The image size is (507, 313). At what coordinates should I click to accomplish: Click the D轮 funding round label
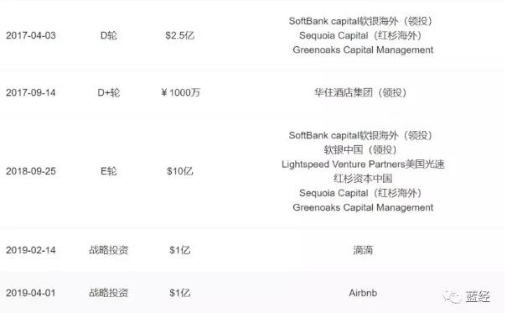(x=109, y=35)
